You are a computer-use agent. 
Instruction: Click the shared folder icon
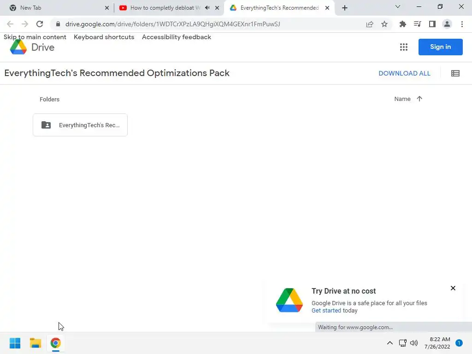(46, 125)
